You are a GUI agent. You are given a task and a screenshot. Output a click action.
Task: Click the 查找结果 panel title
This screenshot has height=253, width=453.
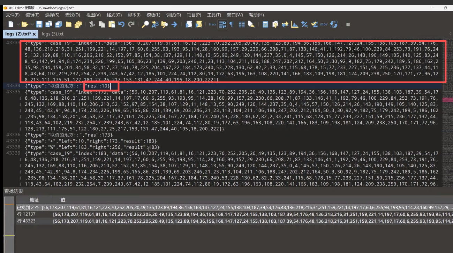(14, 191)
